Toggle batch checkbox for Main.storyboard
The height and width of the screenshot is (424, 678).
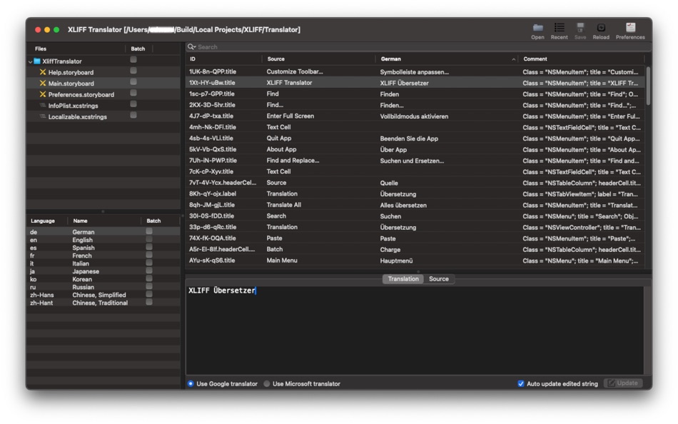(133, 82)
